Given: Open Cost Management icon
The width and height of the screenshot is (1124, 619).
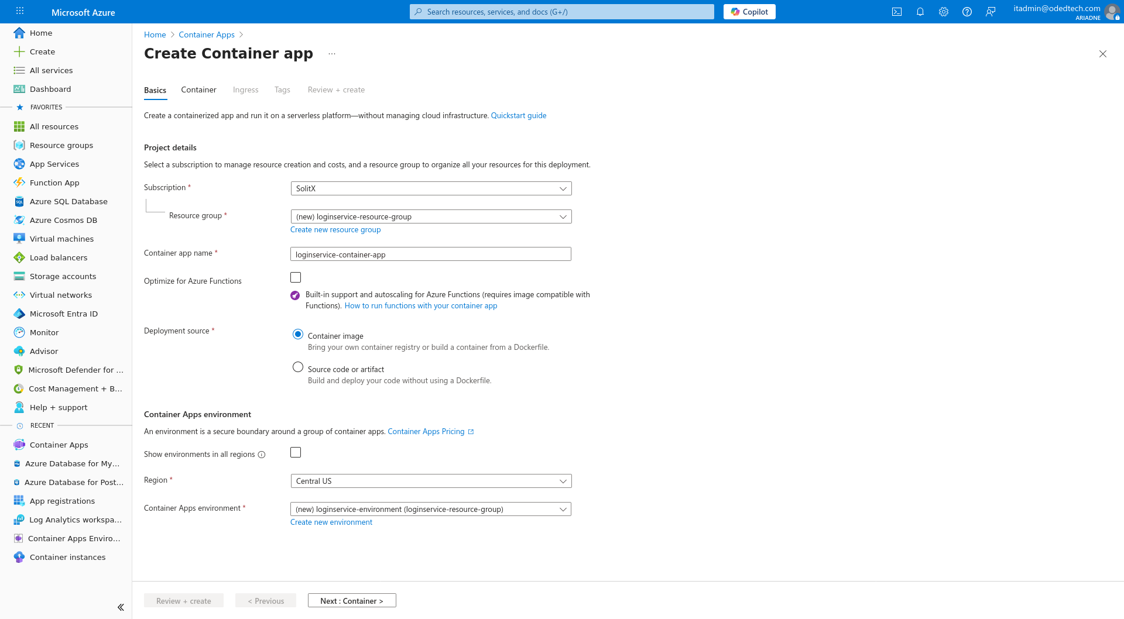Looking at the screenshot, I should (x=19, y=388).
